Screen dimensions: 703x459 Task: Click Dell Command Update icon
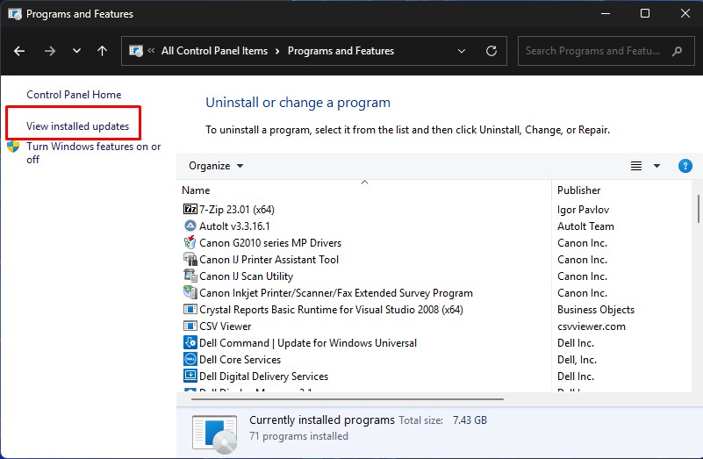click(x=190, y=342)
